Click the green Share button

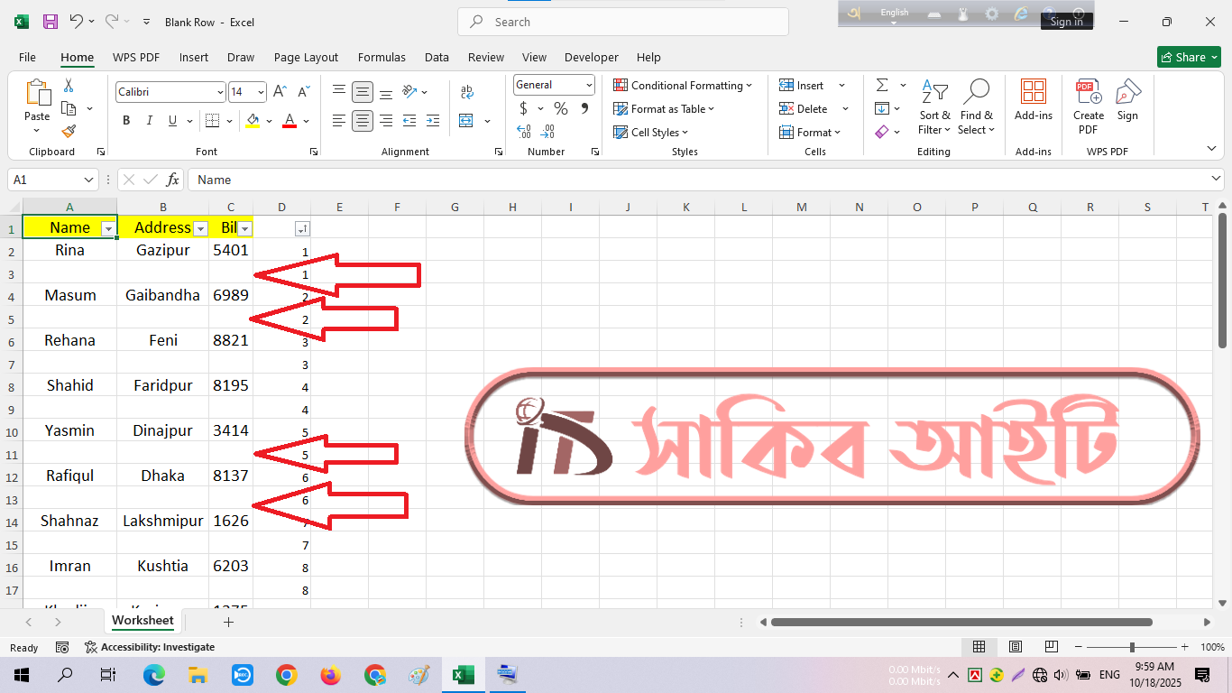(1189, 57)
